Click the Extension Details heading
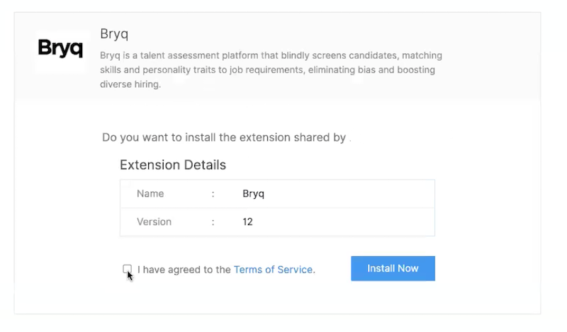The width and height of the screenshot is (567, 332). [x=173, y=165]
